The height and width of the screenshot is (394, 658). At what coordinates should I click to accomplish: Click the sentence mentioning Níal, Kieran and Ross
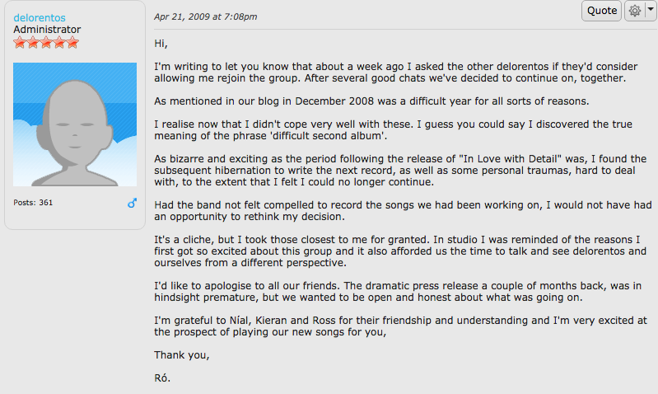[x=401, y=326]
